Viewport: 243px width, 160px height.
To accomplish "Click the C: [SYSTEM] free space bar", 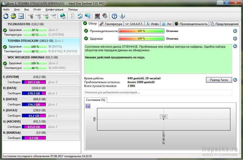I will [x=34, y=82].
